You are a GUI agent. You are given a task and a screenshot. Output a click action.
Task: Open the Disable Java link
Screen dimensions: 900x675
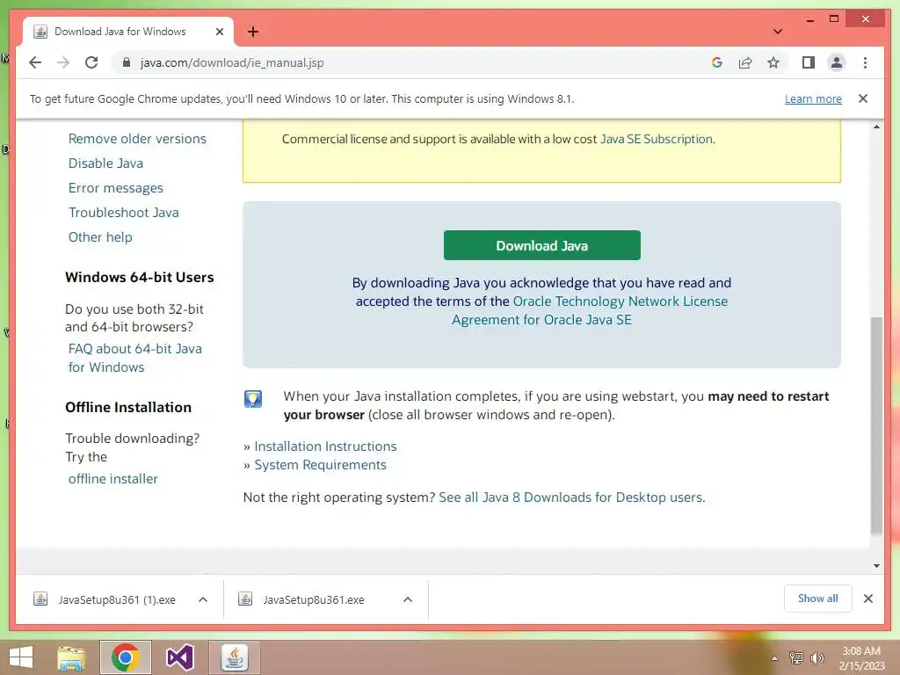[105, 163]
